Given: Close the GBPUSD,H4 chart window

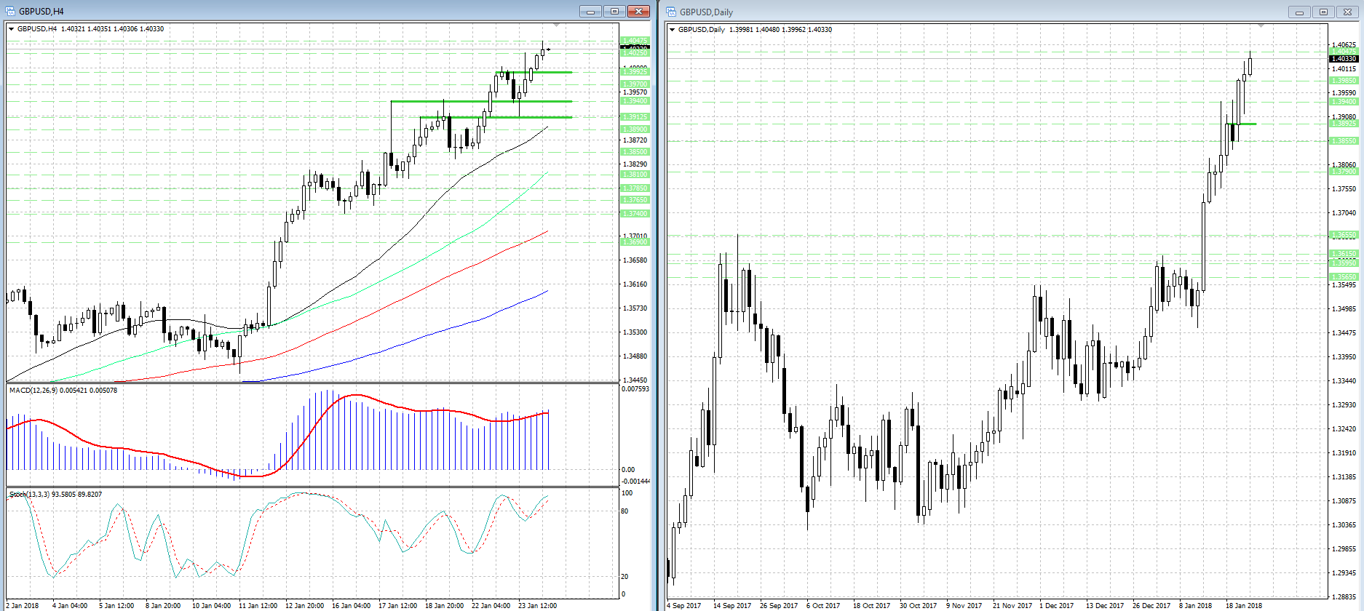Looking at the screenshot, I should (x=638, y=11).
